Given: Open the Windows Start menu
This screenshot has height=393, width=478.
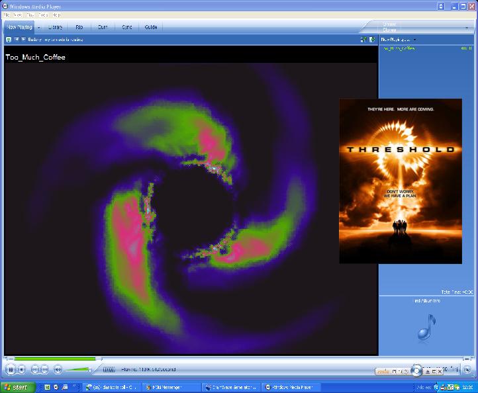Looking at the screenshot, I should pos(18,387).
